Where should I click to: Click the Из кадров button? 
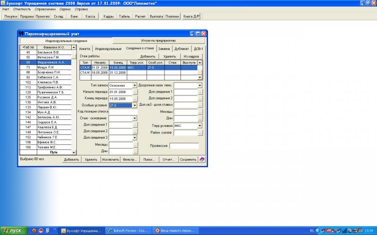[190, 56]
